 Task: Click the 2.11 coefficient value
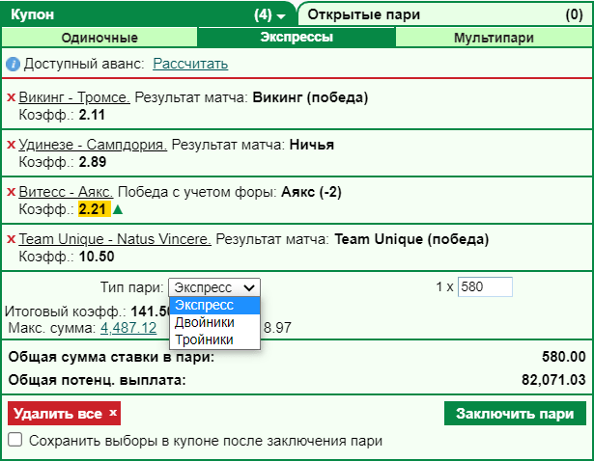pyautogui.click(x=92, y=115)
